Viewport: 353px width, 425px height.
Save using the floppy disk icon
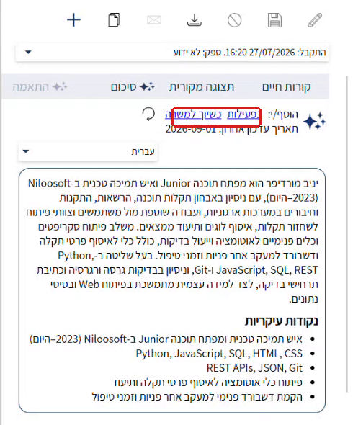click(274, 20)
